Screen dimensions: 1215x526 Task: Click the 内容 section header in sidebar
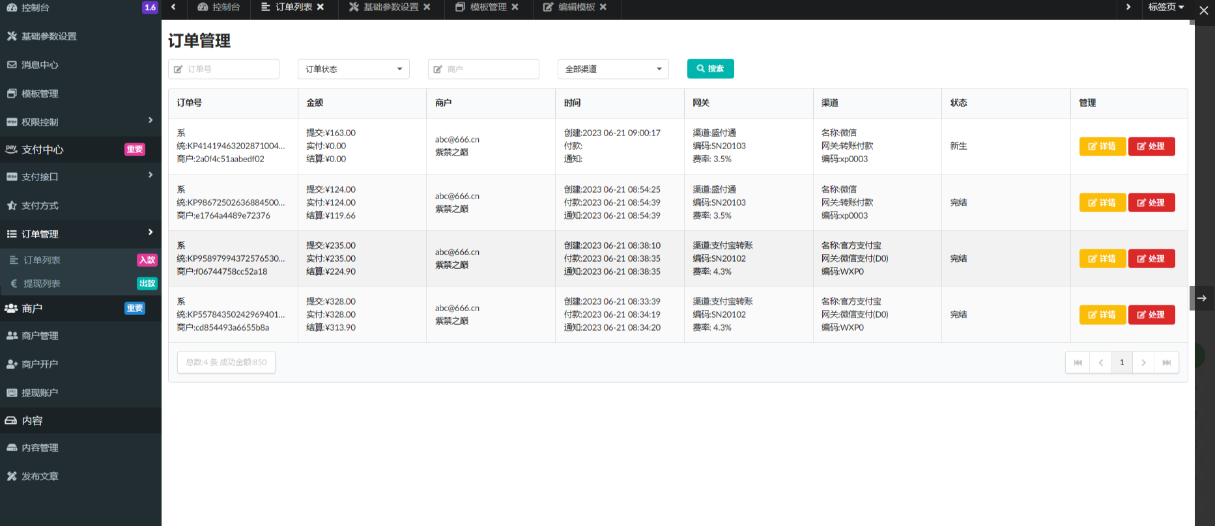[x=81, y=421]
